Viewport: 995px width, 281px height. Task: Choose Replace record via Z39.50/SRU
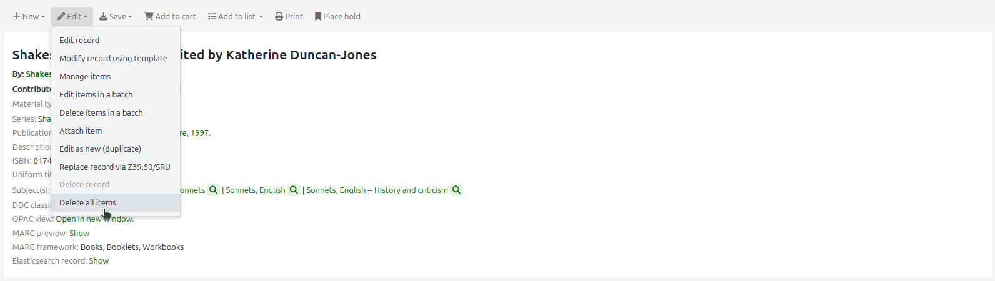pyautogui.click(x=114, y=167)
